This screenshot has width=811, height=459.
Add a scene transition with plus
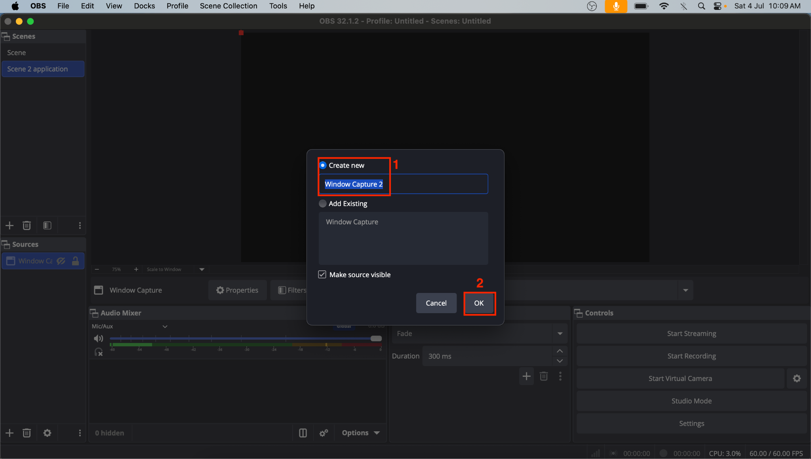coord(526,376)
